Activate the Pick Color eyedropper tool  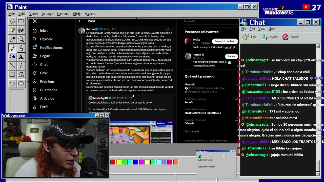tap(12, 39)
